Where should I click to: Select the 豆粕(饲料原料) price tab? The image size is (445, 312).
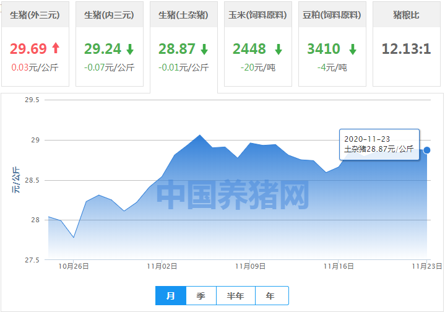click(x=332, y=44)
